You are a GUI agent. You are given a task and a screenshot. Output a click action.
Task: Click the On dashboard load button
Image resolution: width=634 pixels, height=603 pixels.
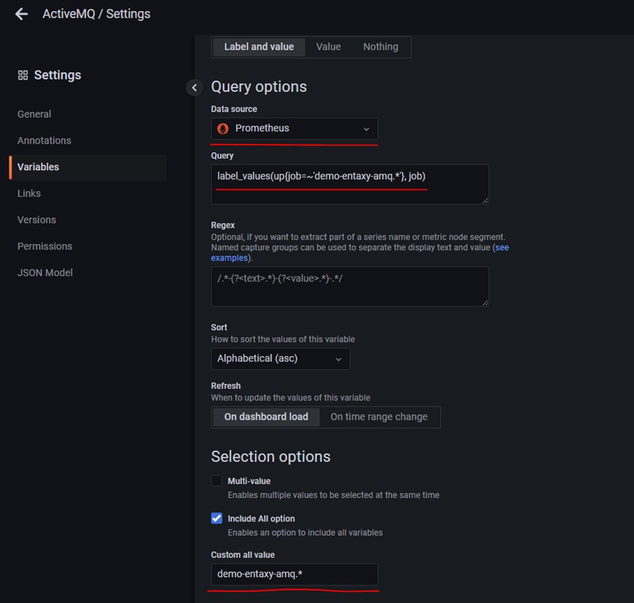(x=265, y=417)
